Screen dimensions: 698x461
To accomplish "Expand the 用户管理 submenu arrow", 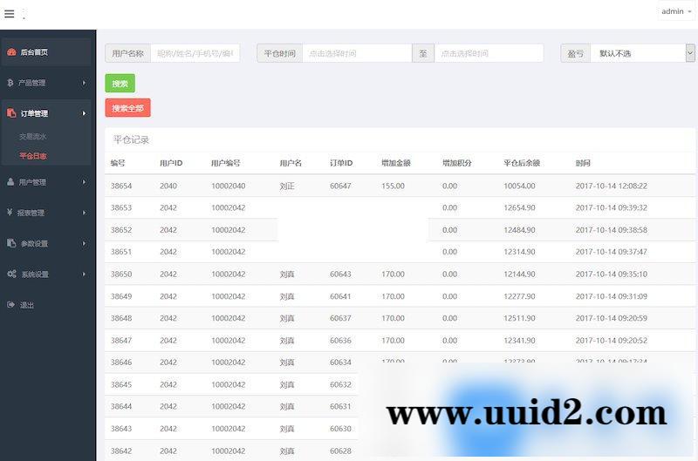I will point(84,182).
